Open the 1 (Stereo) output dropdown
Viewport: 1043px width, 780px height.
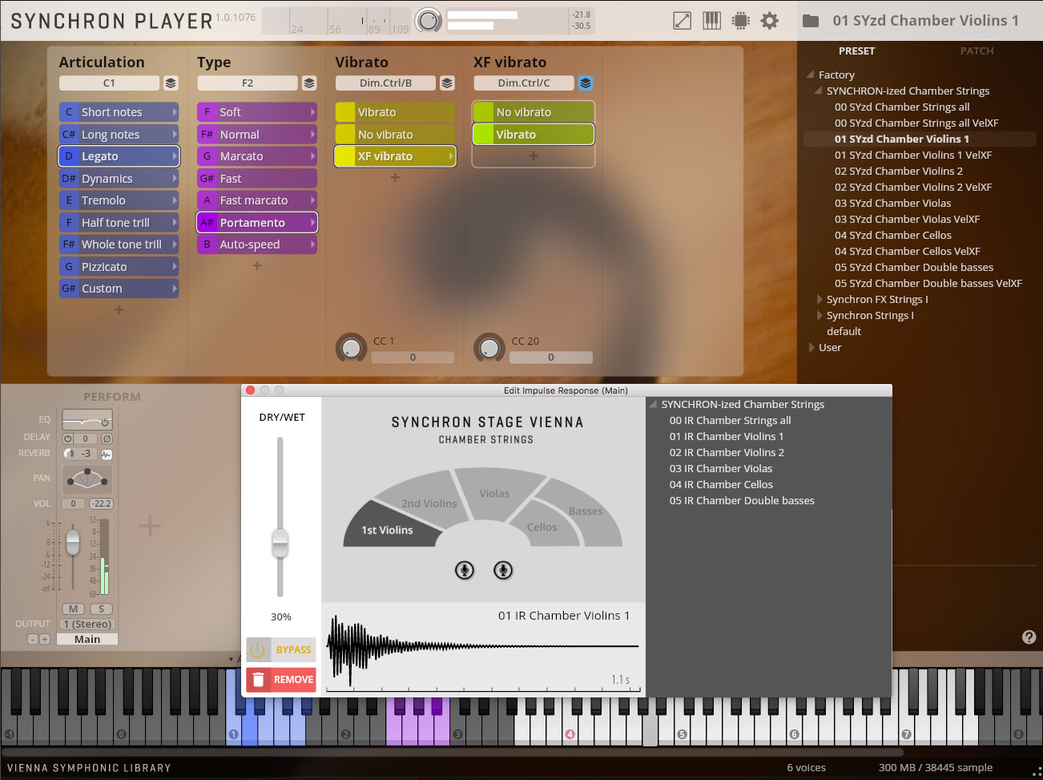[x=87, y=624]
